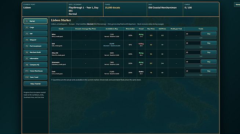
Task: Click Olive Oil's available quantity 9,000
Action: coord(112,53)
